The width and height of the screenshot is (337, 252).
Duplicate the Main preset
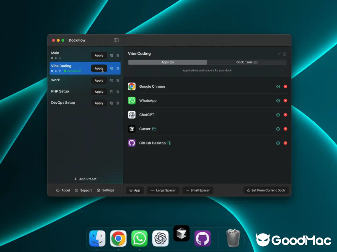[x=112, y=55]
